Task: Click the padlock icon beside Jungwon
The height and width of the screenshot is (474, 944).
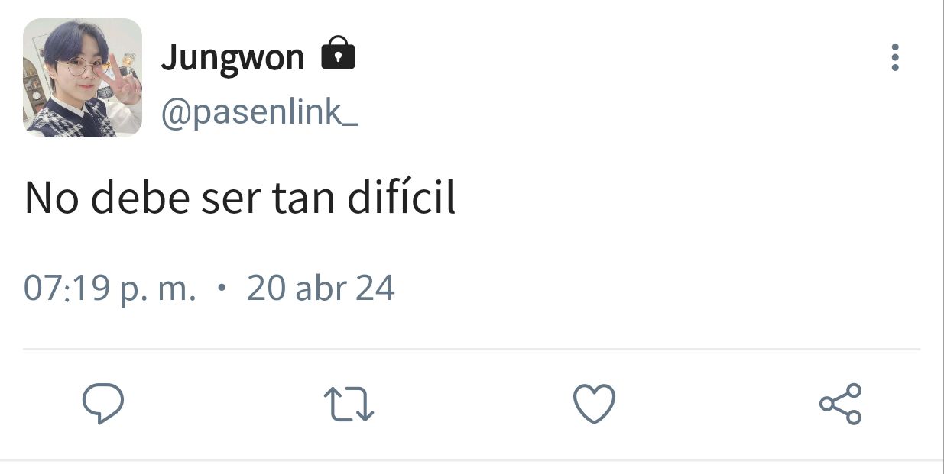Action: click(x=338, y=54)
